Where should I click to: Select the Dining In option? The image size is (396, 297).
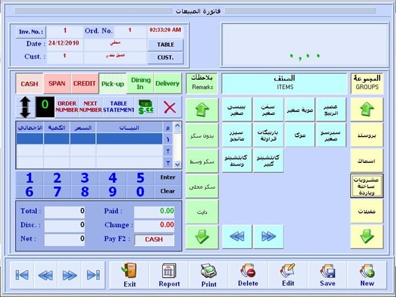click(140, 84)
